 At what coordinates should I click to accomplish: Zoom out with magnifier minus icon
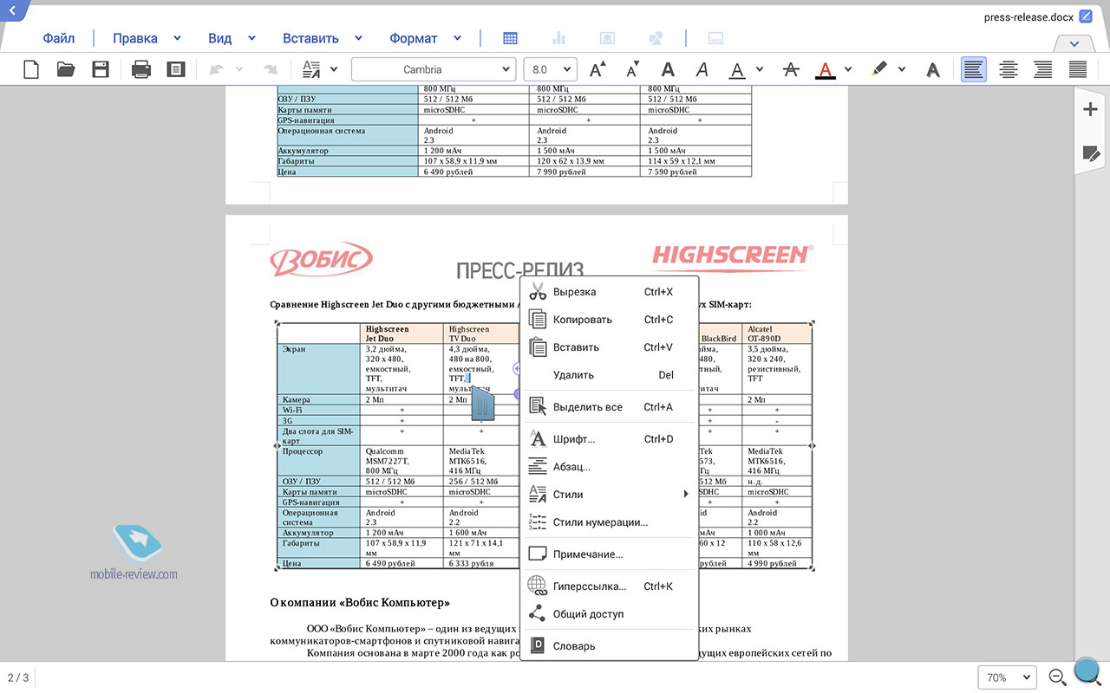[1058, 677]
